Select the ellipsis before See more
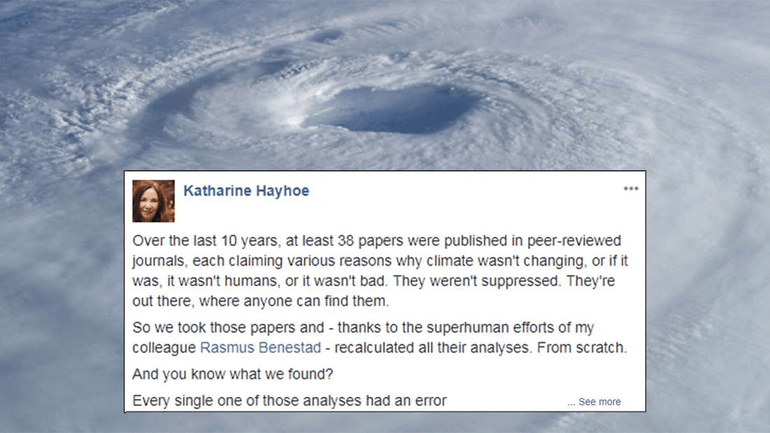Image resolution: width=770 pixels, height=433 pixels. [x=572, y=401]
